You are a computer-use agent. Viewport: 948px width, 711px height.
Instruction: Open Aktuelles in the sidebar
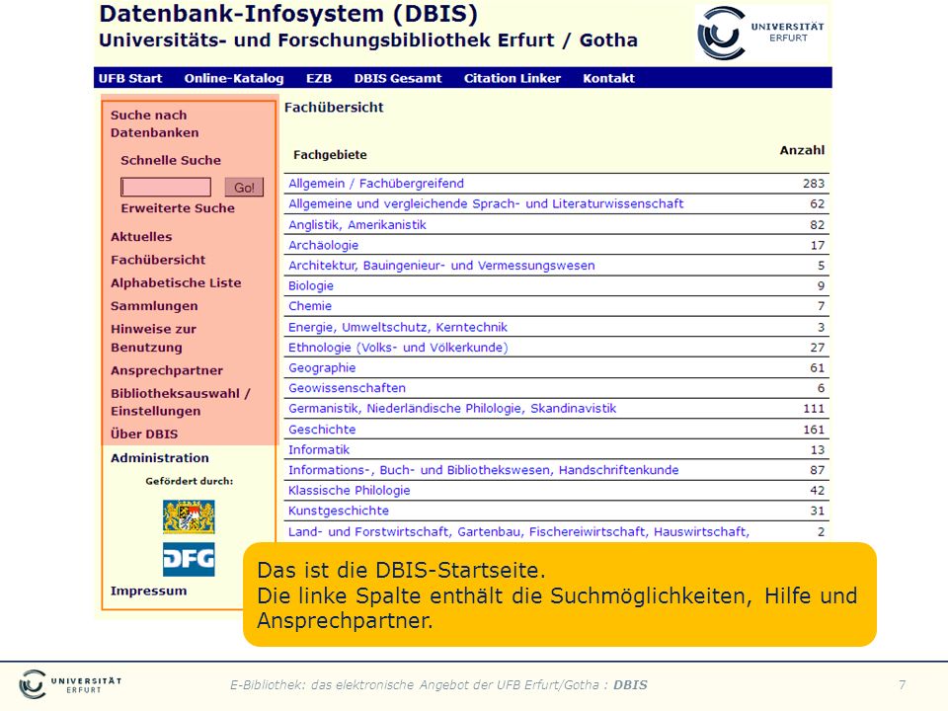(141, 237)
